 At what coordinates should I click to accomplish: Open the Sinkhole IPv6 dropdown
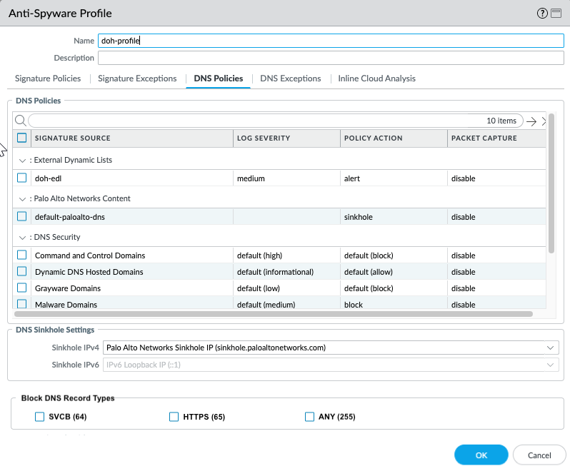point(549,365)
